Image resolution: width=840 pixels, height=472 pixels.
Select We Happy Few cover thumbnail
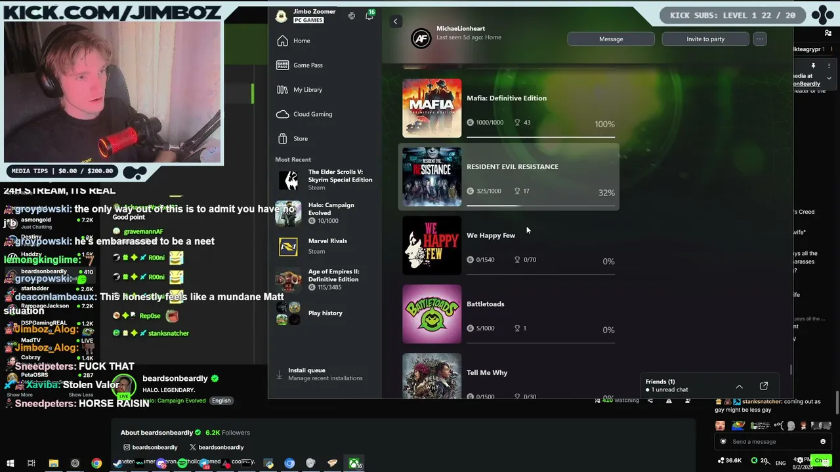tap(432, 245)
